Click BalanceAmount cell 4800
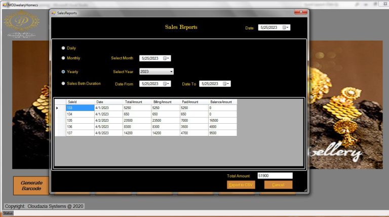Image resolution: width=389 pixels, height=217 pixels. click(x=222, y=127)
